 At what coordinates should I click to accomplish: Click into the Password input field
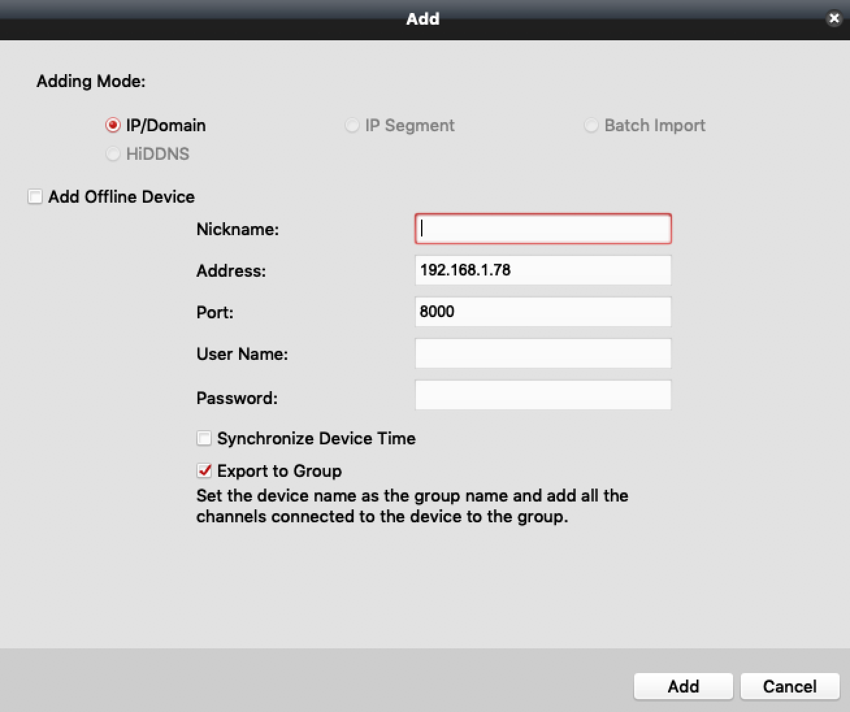tap(543, 395)
